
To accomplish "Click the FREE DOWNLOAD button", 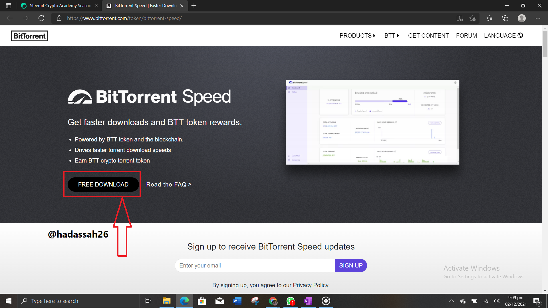I will 103,185.
